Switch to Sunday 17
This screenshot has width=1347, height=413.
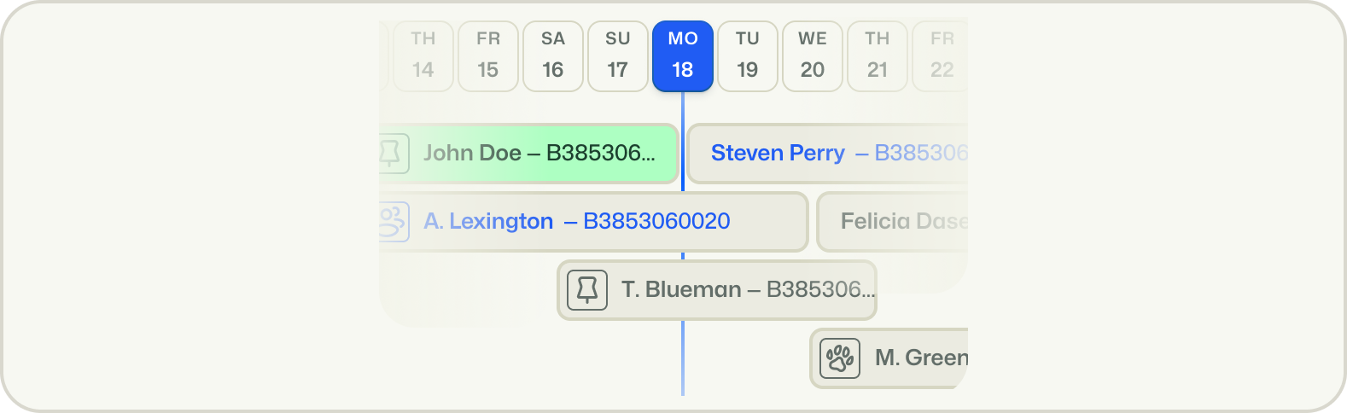pos(618,56)
